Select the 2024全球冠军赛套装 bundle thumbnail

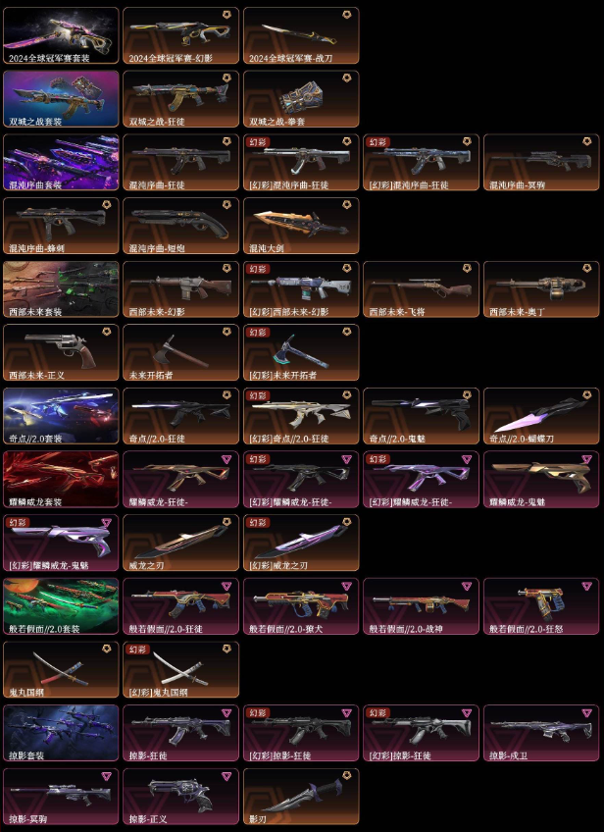click(x=61, y=35)
